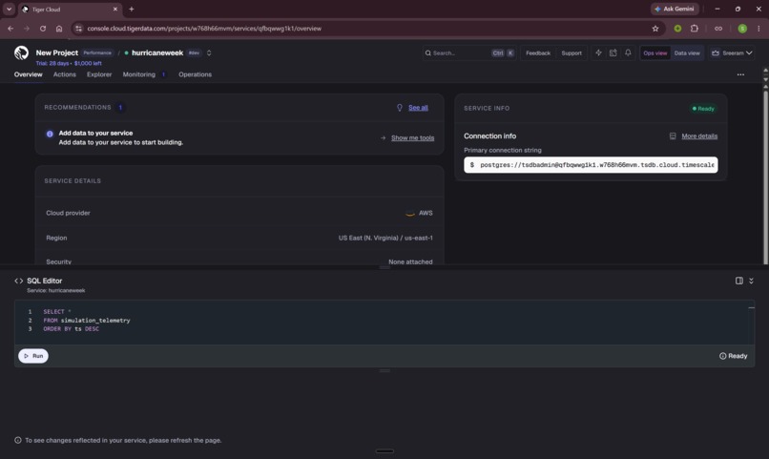Open the service switcher arrows beside hurricaneweek

[209, 53]
